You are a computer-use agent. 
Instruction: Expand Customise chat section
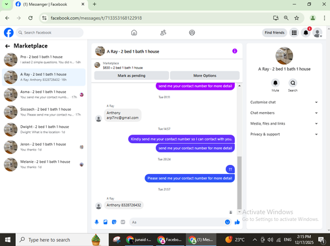(x=284, y=102)
